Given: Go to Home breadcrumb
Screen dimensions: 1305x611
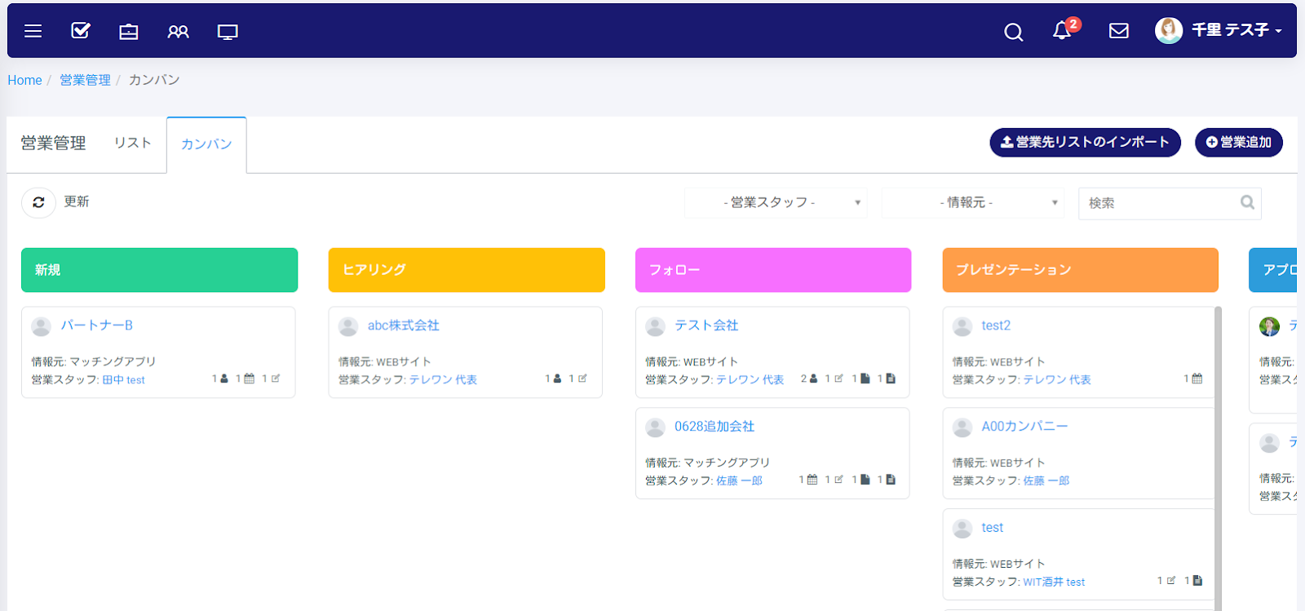Looking at the screenshot, I should [x=24, y=80].
